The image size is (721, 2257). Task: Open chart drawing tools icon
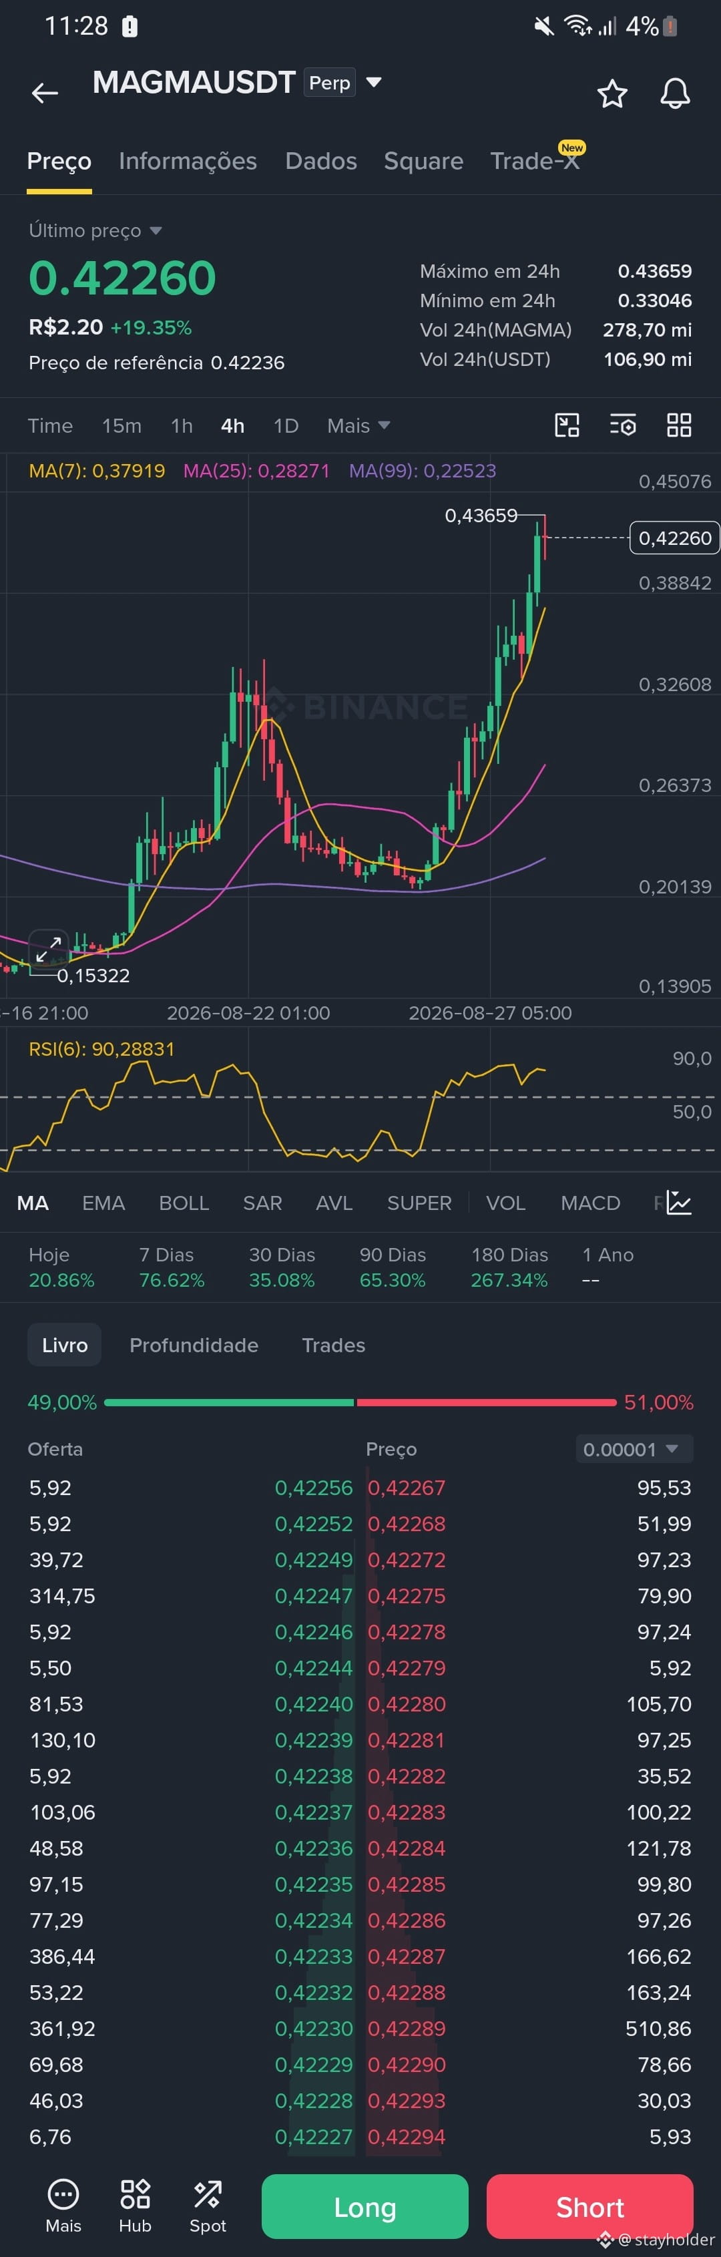point(567,425)
